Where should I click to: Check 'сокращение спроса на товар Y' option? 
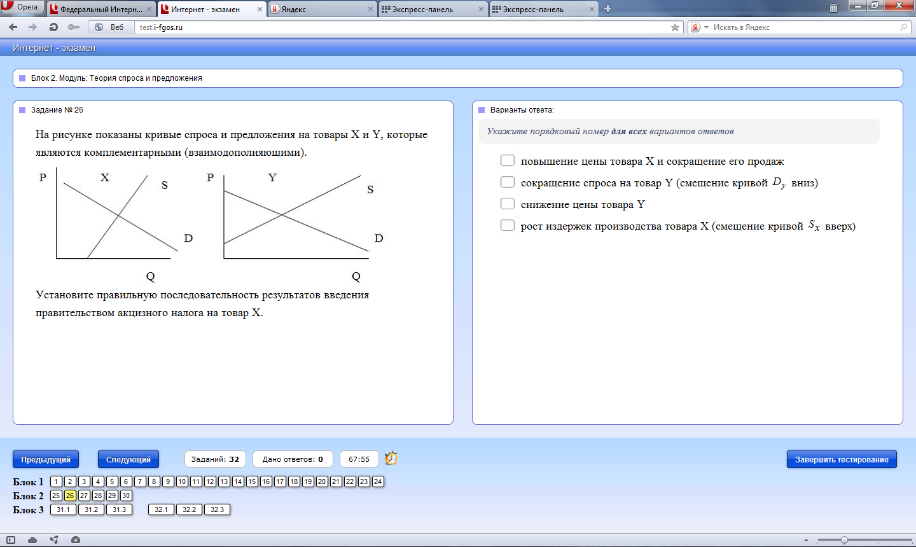tap(507, 183)
